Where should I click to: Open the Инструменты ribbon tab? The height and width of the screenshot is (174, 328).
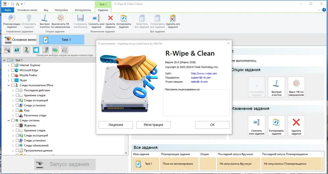point(83,10)
